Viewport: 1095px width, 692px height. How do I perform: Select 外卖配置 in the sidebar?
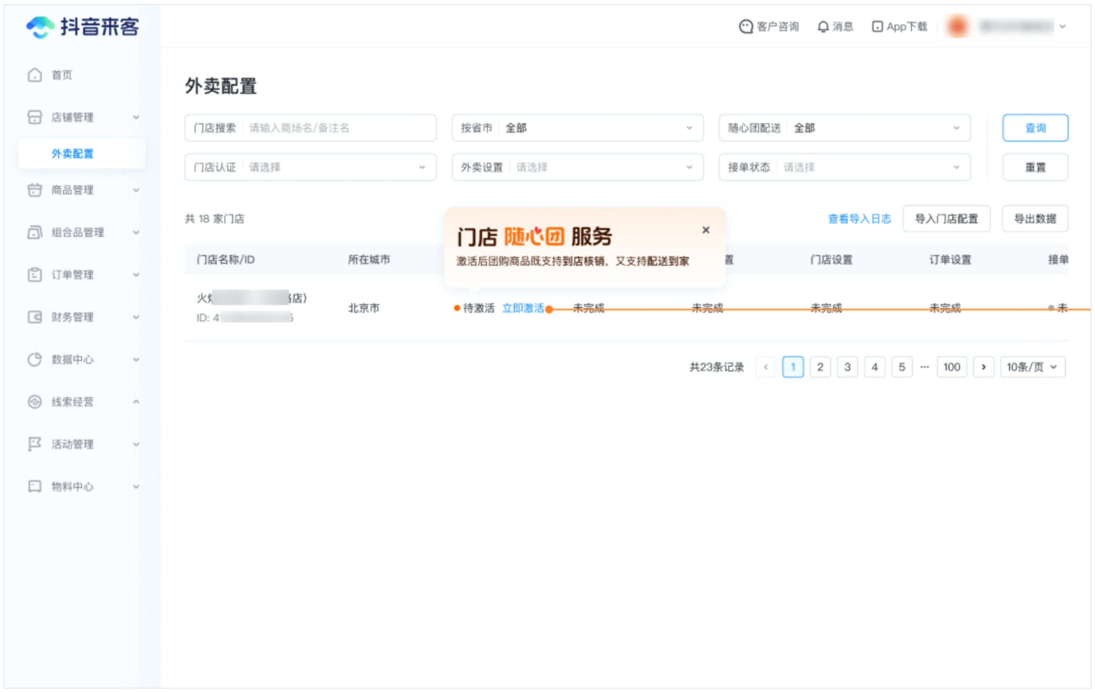pos(73,153)
